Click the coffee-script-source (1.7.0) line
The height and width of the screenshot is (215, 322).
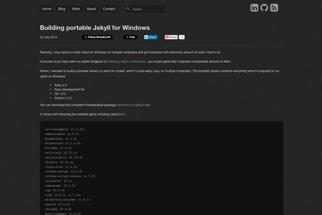coord(70,176)
